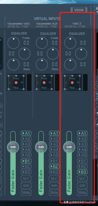Image resolution: width=98 pixels, height=206 pixels.
Task: Click EQUALIZER label on VAIO 3 strip
Action: [x=77, y=34]
